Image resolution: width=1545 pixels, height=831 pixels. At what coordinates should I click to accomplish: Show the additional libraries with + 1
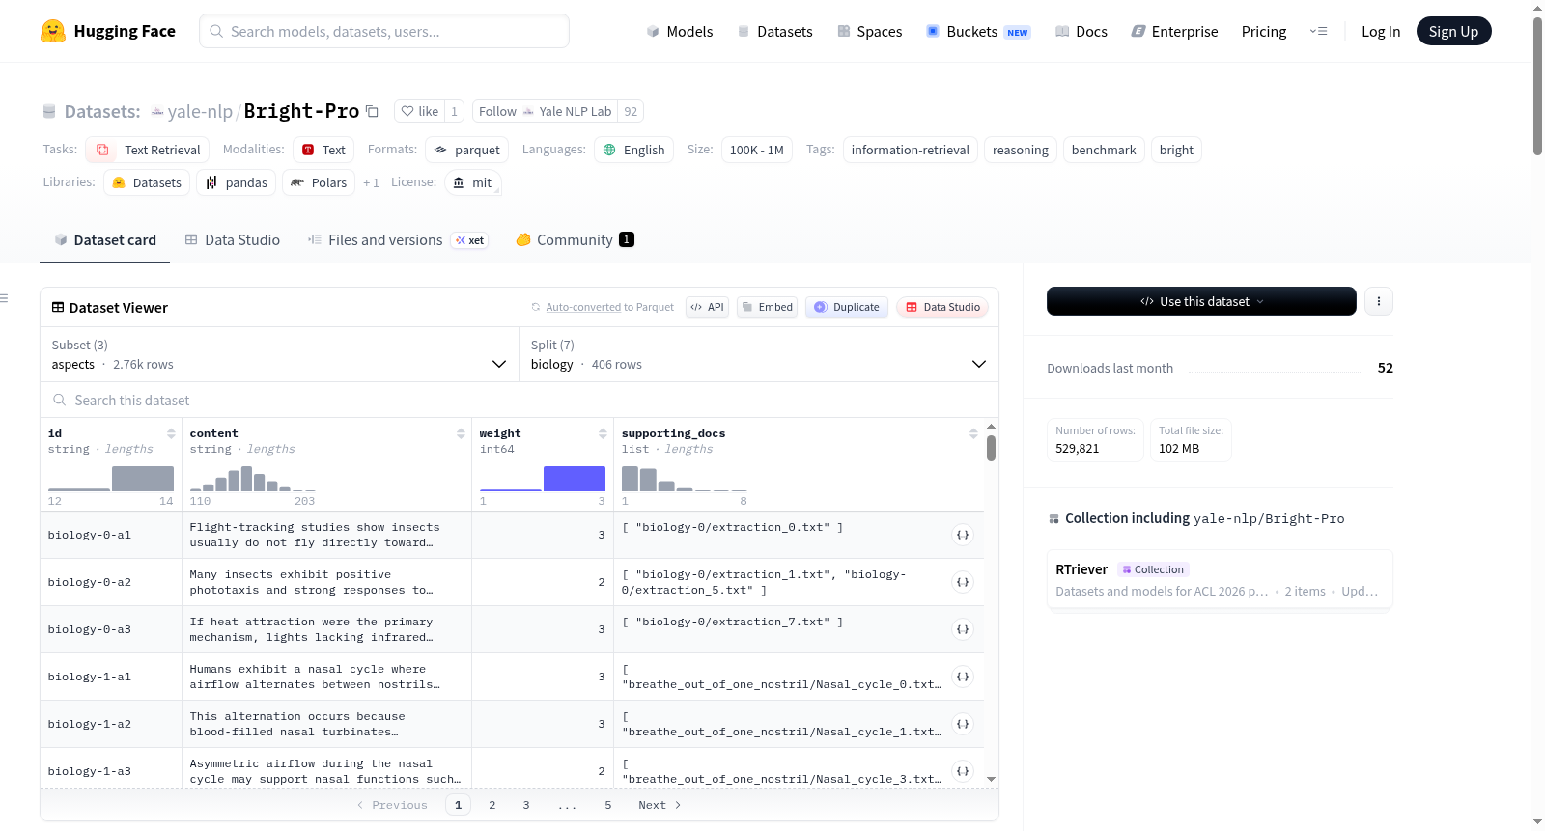click(x=371, y=182)
